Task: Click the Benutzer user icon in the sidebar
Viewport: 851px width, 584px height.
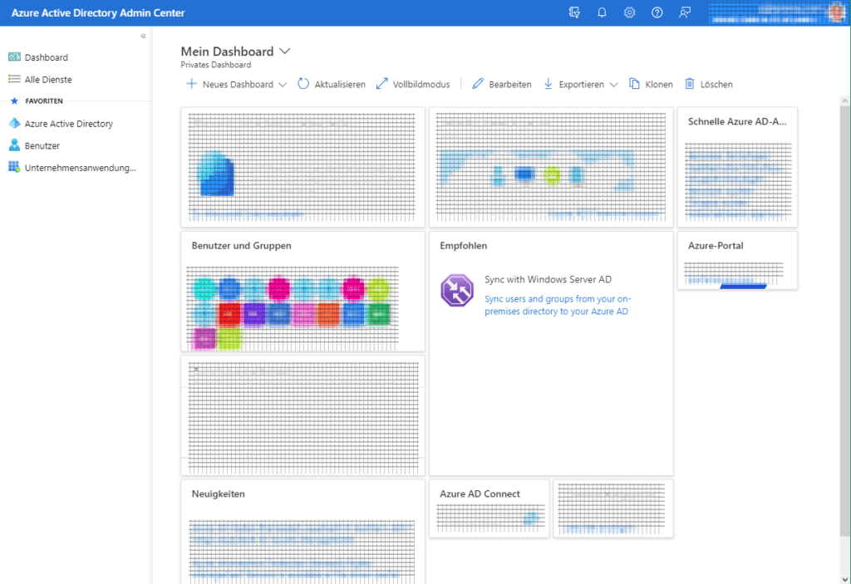Action: pos(15,145)
